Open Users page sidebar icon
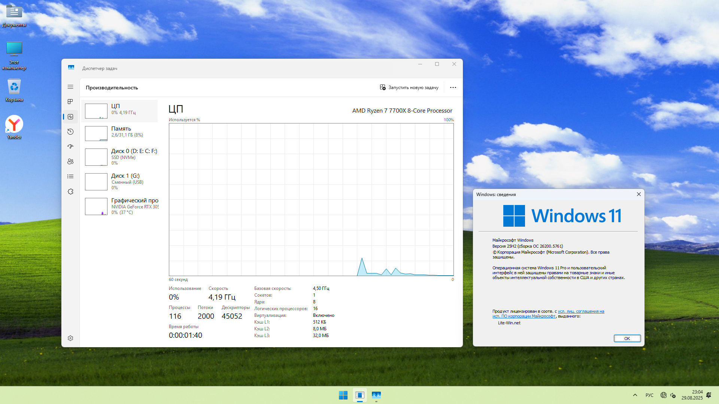Screen dimensions: 719x404 [70, 162]
